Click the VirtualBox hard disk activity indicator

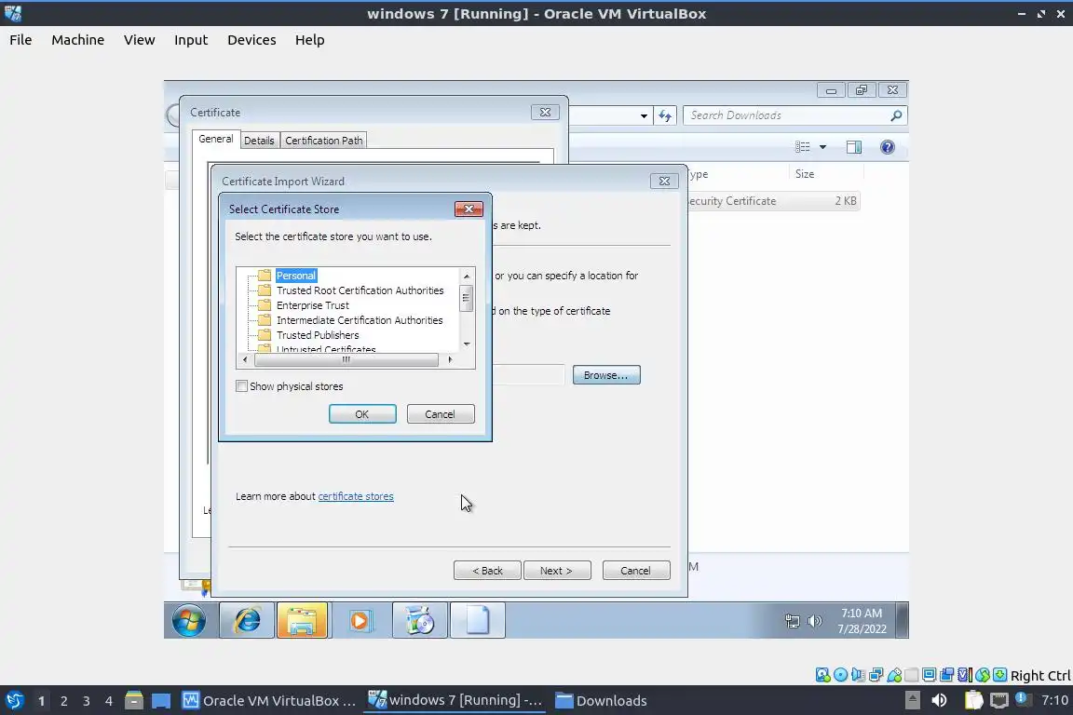(x=822, y=675)
